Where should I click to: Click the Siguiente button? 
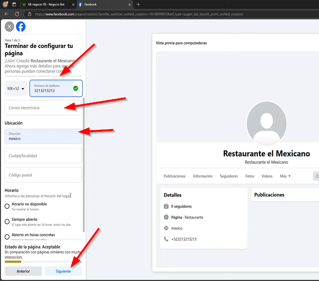[64, 271]
